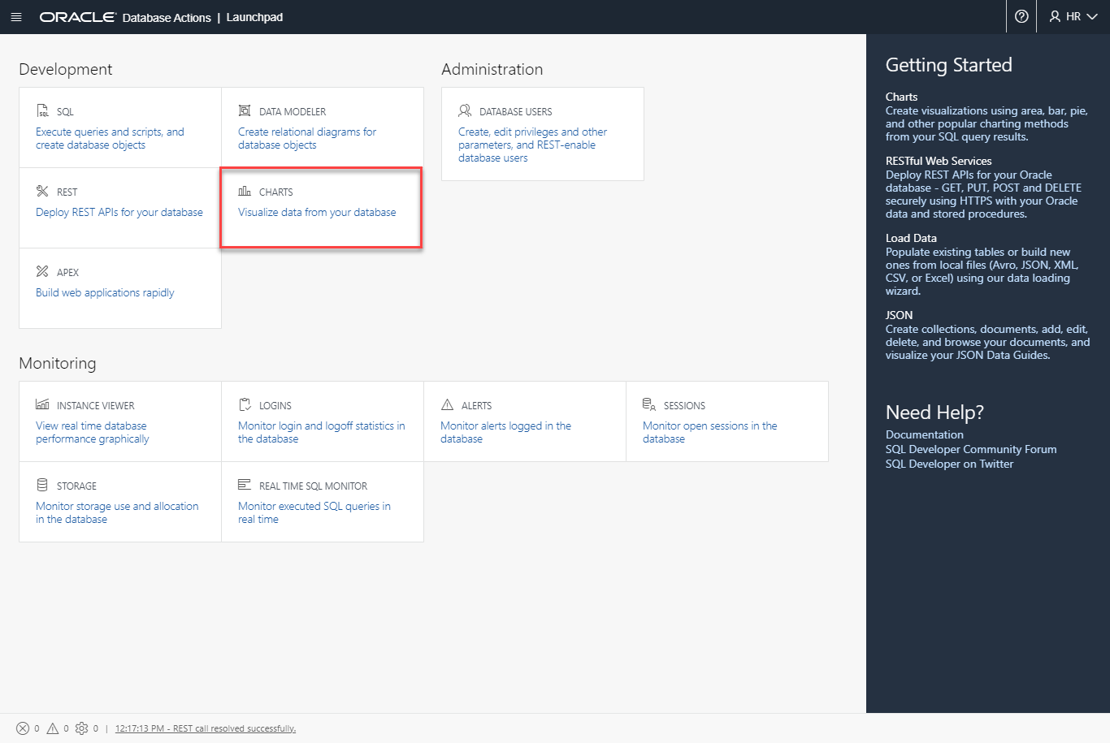Click the Charts bar graph icon

244,191
